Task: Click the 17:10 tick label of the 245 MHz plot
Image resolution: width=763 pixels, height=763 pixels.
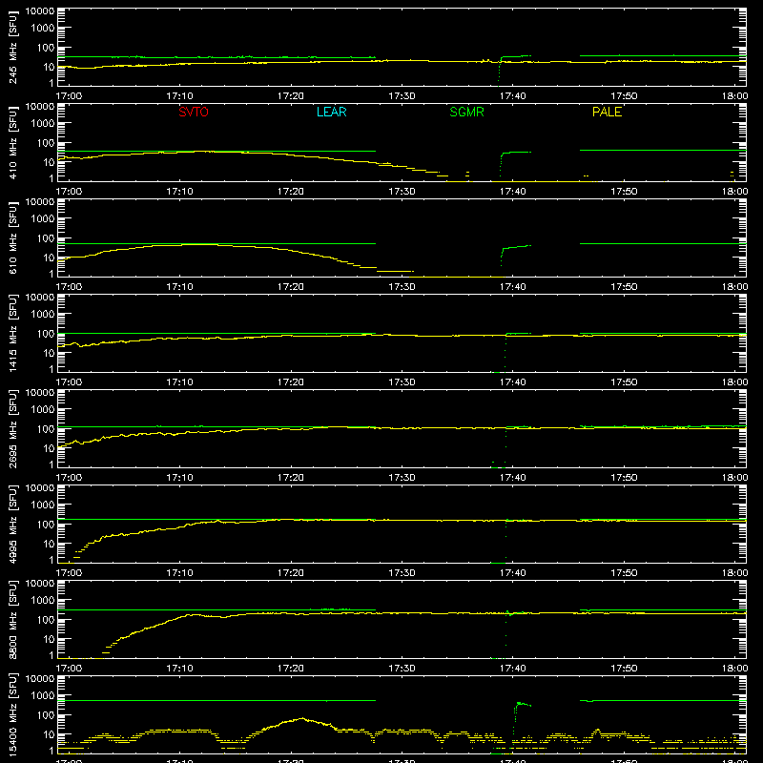Action: tap(179, 96)
